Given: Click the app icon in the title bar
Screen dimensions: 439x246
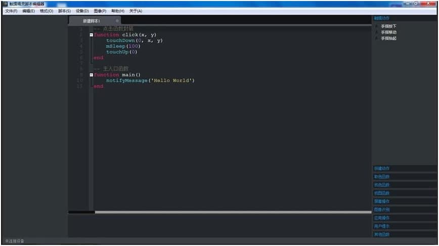Looking at the screenshot, I should (x=6, y=4).
